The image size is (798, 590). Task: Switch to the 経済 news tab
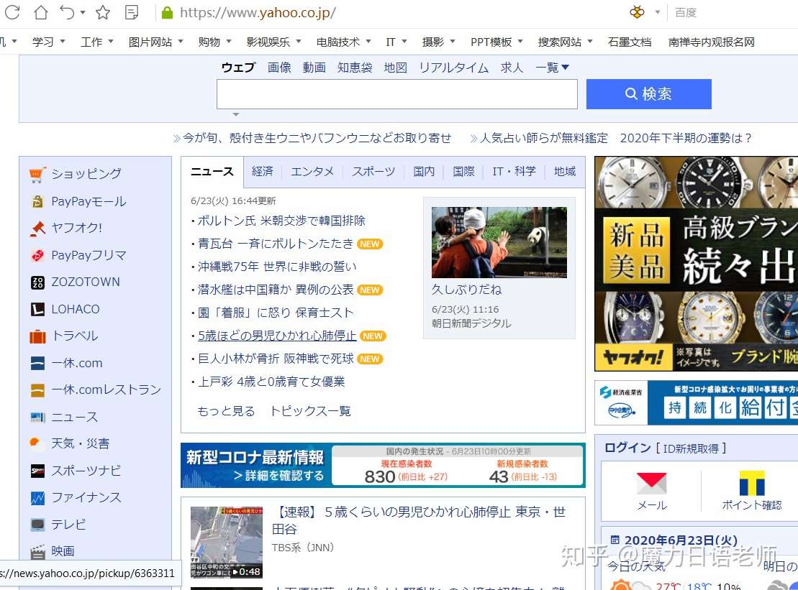[263, 172]
